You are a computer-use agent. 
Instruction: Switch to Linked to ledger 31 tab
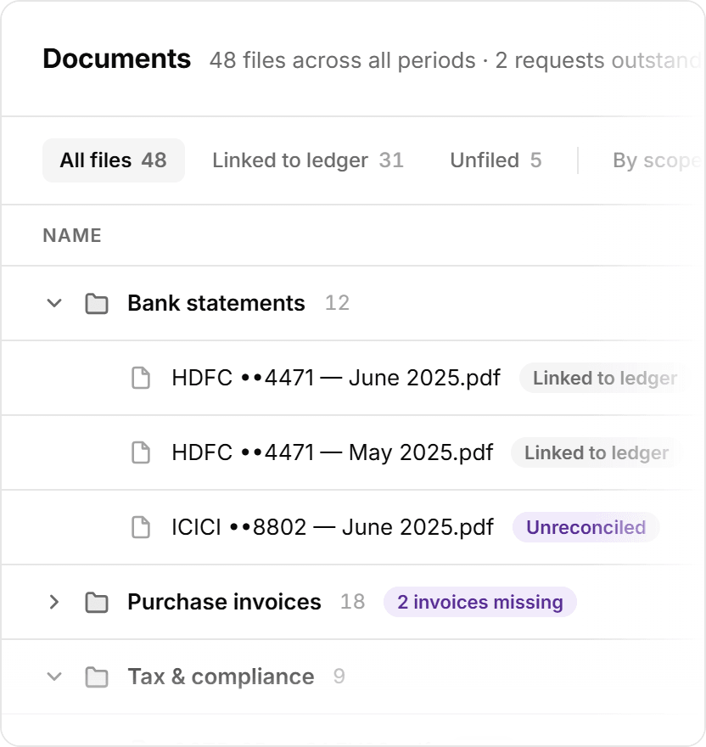(x=308, y=160)
